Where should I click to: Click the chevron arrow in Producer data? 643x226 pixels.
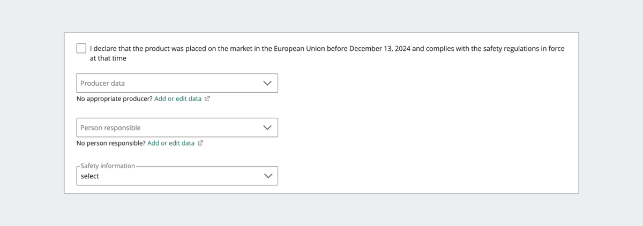coord(267,84)
